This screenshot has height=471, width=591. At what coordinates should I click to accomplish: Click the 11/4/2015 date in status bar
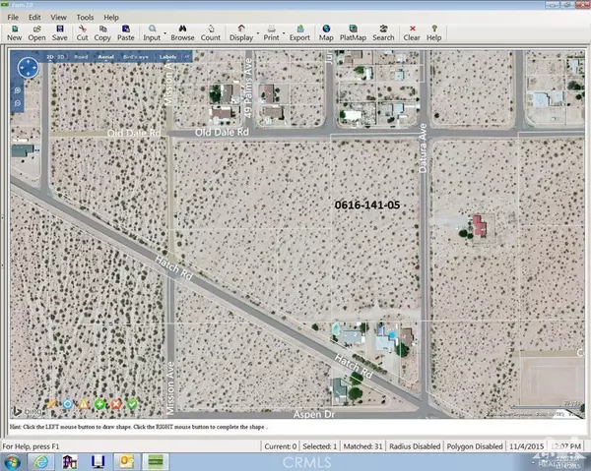526,446
